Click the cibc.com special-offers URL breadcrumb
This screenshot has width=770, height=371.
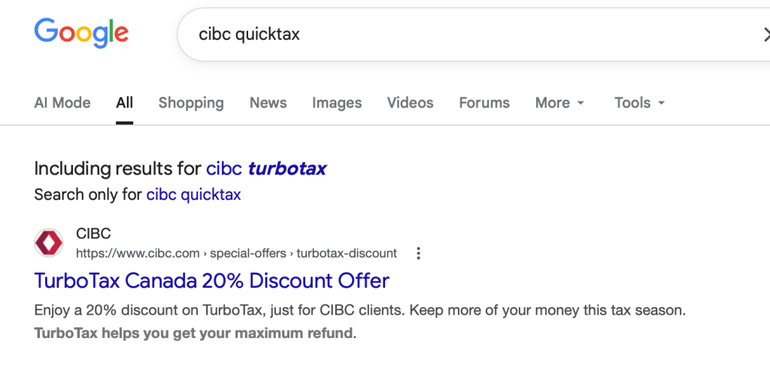[x=236, y=253]
